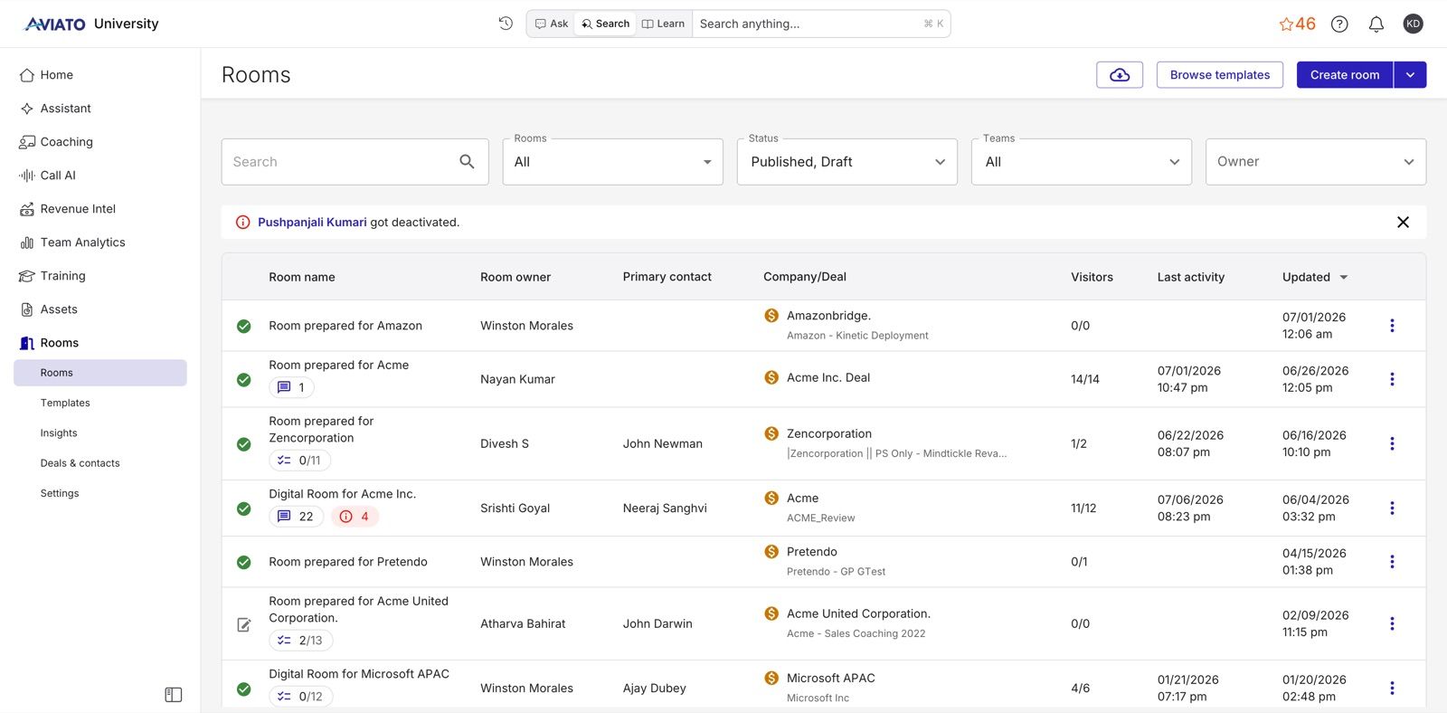Open more options for Microsoft APAC room

1392,689
